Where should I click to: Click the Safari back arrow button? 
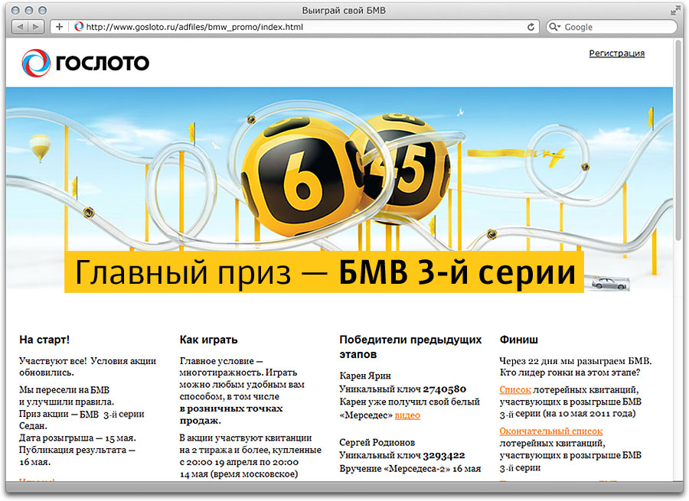20,27
